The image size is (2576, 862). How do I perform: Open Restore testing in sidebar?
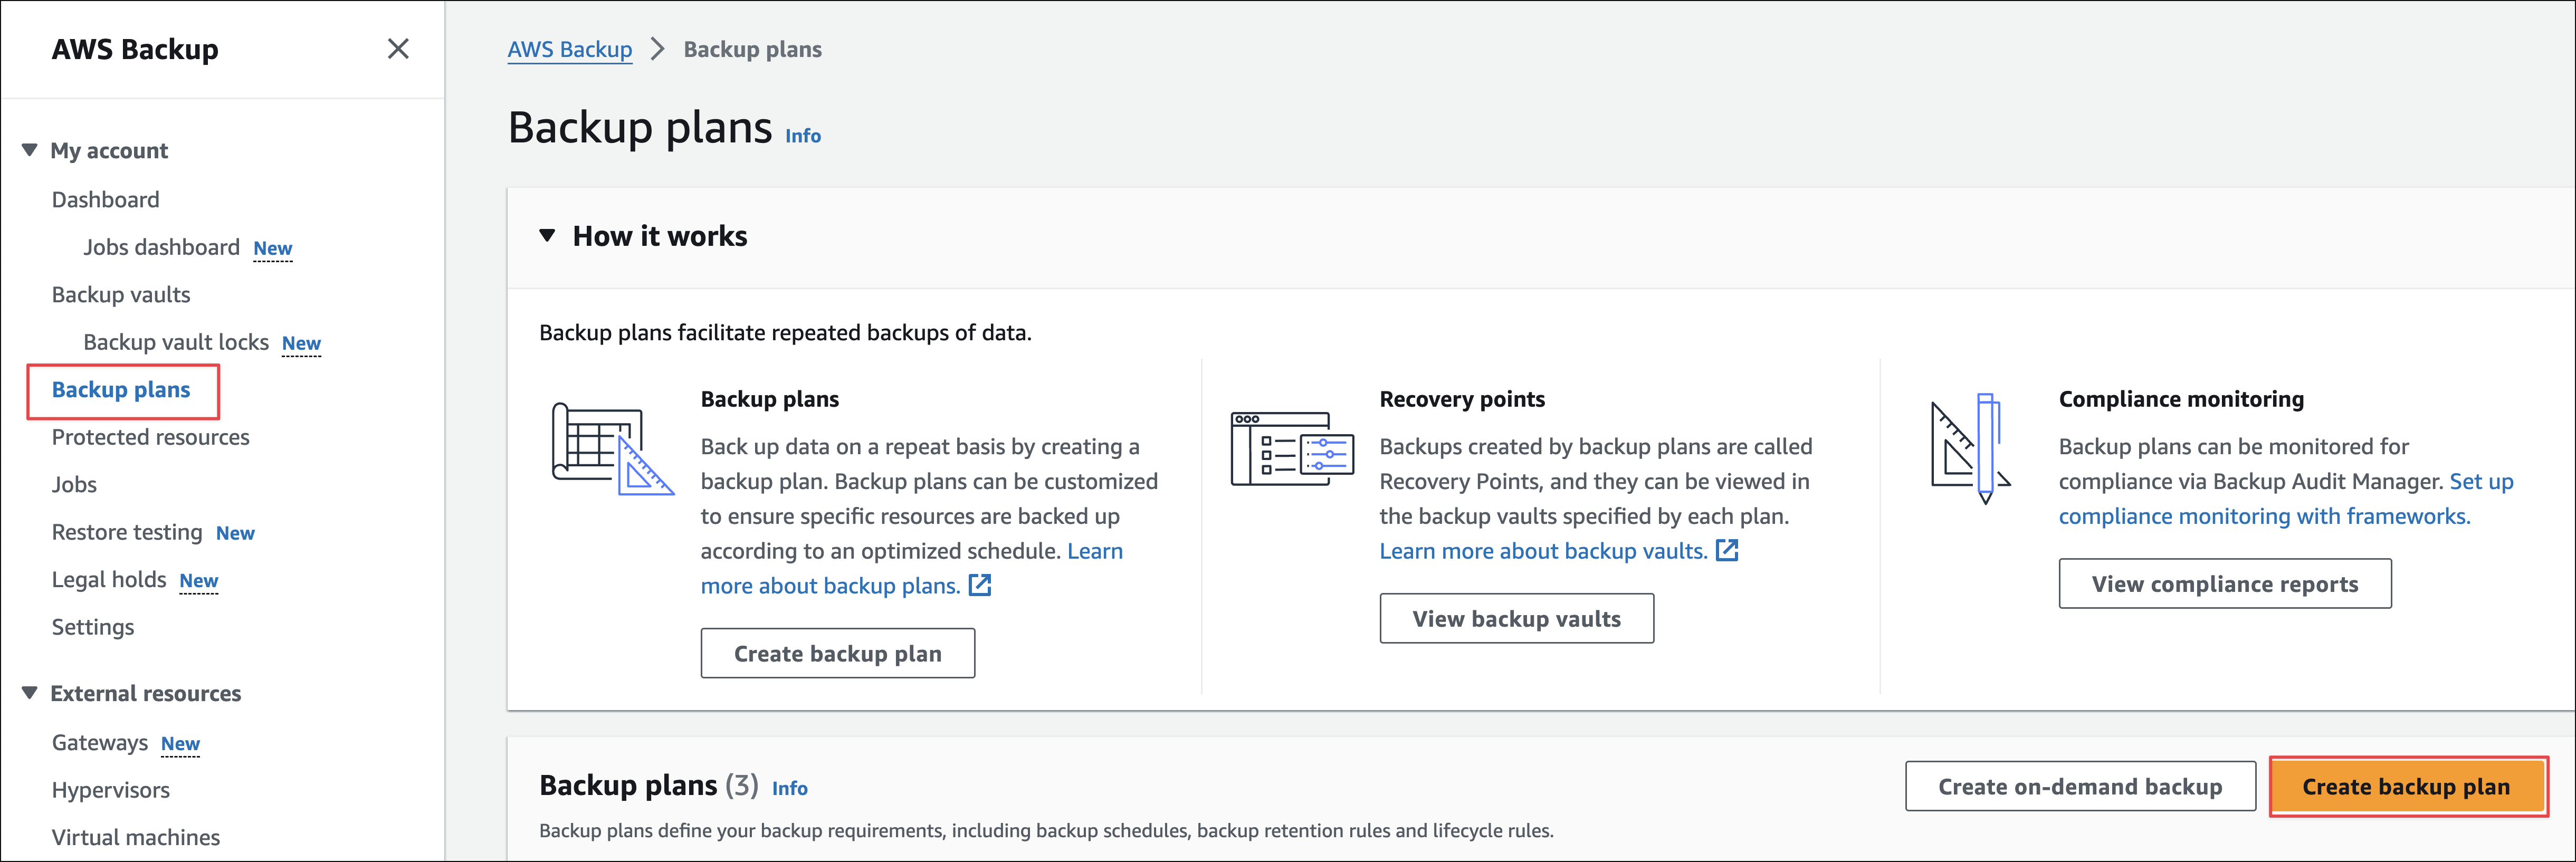(127, 532)
